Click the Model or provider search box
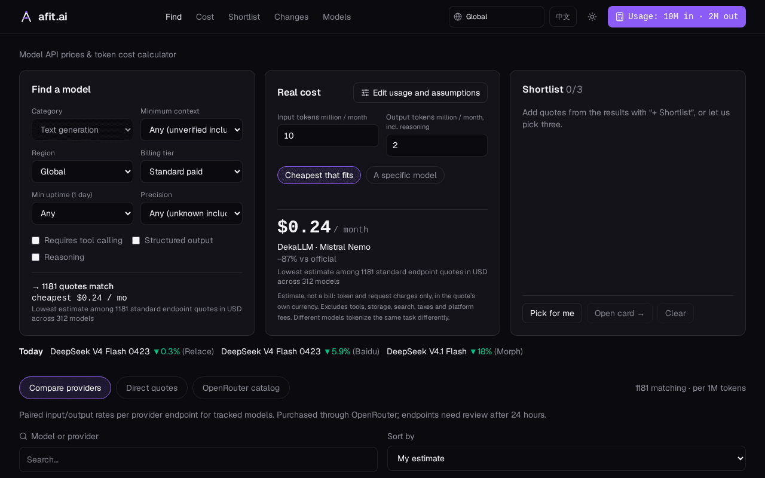765x478 pixels. (x=198, y=459)
